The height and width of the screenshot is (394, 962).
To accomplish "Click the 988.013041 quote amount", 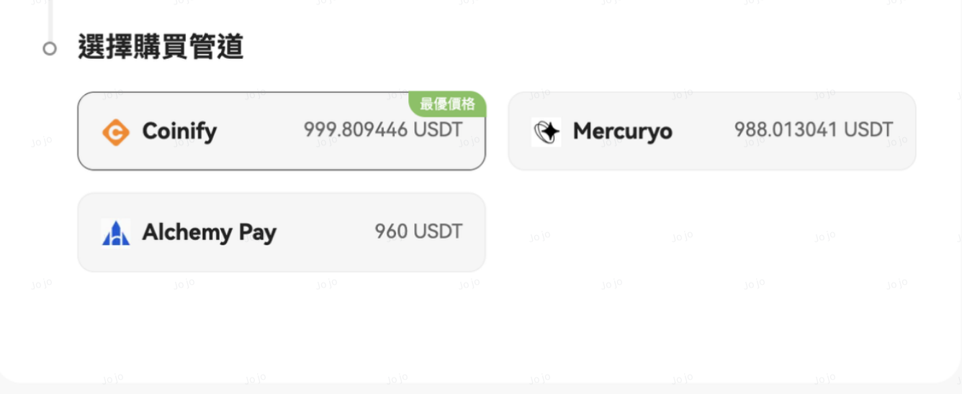I will coord(786,130).
